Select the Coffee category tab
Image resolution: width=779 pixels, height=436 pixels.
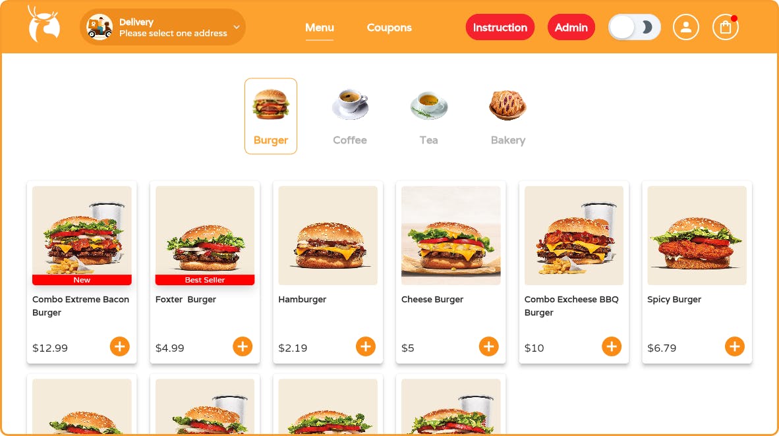350,116
